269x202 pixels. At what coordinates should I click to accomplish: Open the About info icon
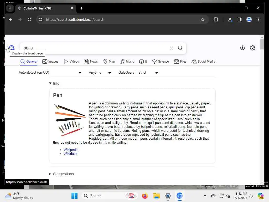[242, 48]
